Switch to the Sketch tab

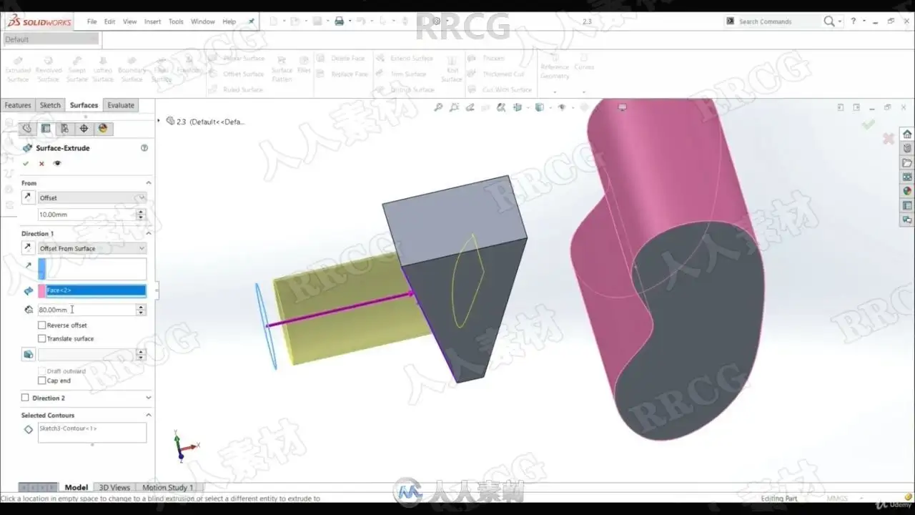coord(50,105)
